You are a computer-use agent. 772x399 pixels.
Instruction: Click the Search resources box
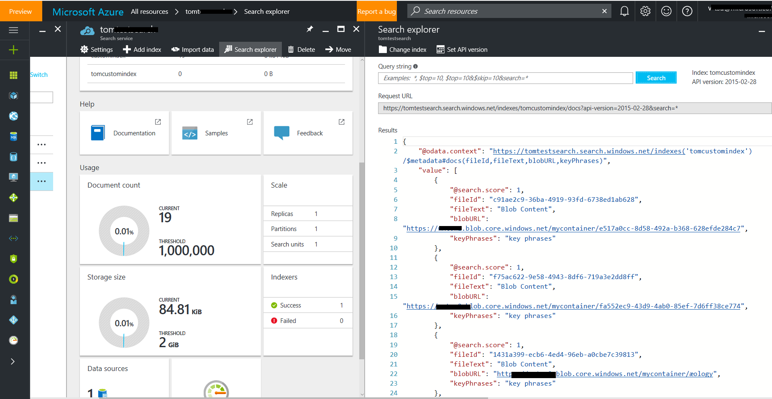tap(509, 11)
